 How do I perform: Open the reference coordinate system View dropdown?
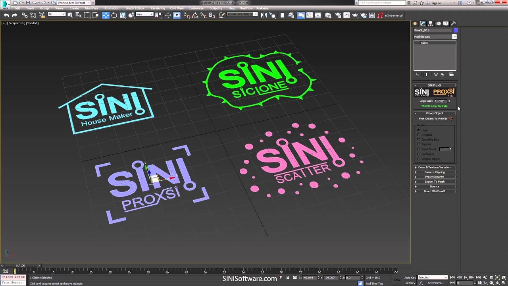144,15
